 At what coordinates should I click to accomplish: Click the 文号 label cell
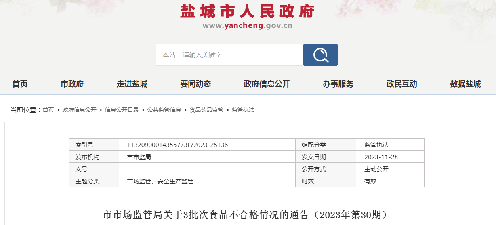[x=94, y=169]
